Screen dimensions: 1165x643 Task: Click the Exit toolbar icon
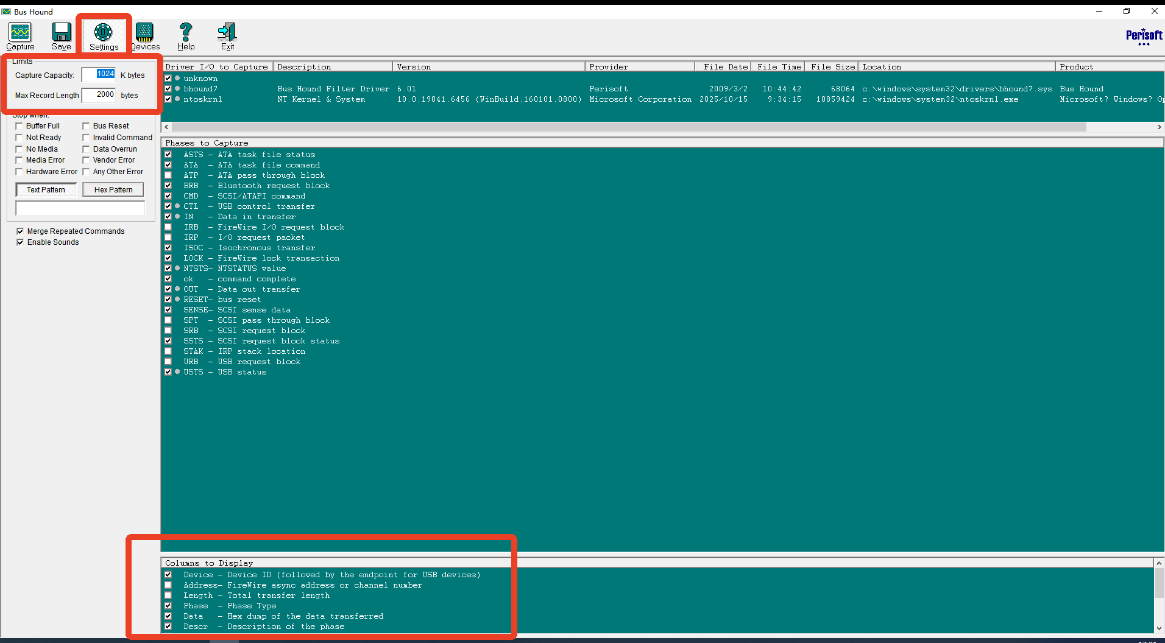pyautogui.click(x=227, y=36)
